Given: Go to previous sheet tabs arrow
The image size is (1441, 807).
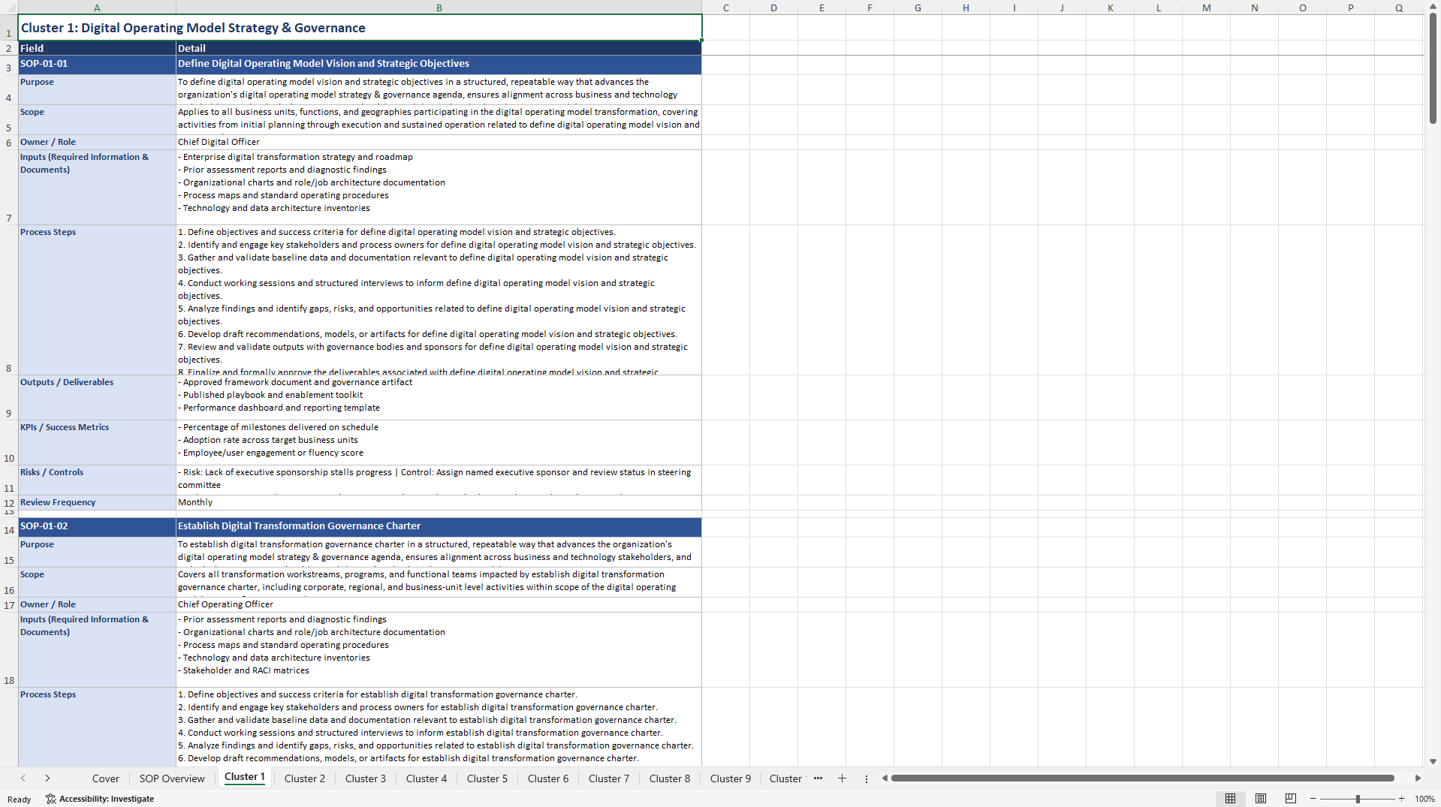Looking at the screenshot, I should pyautogui.click(x=23, y=778).
